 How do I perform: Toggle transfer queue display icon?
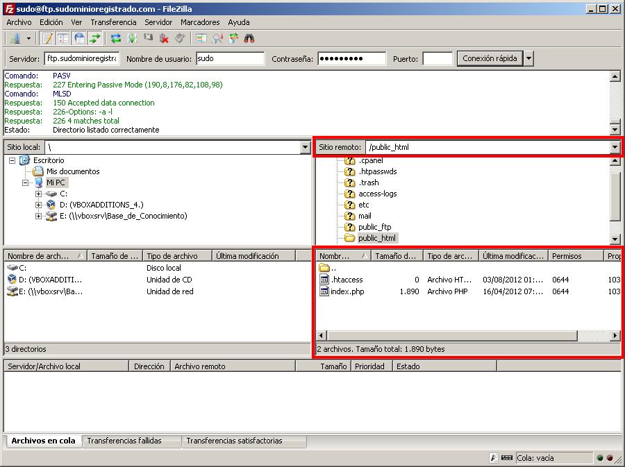(95, 39)
